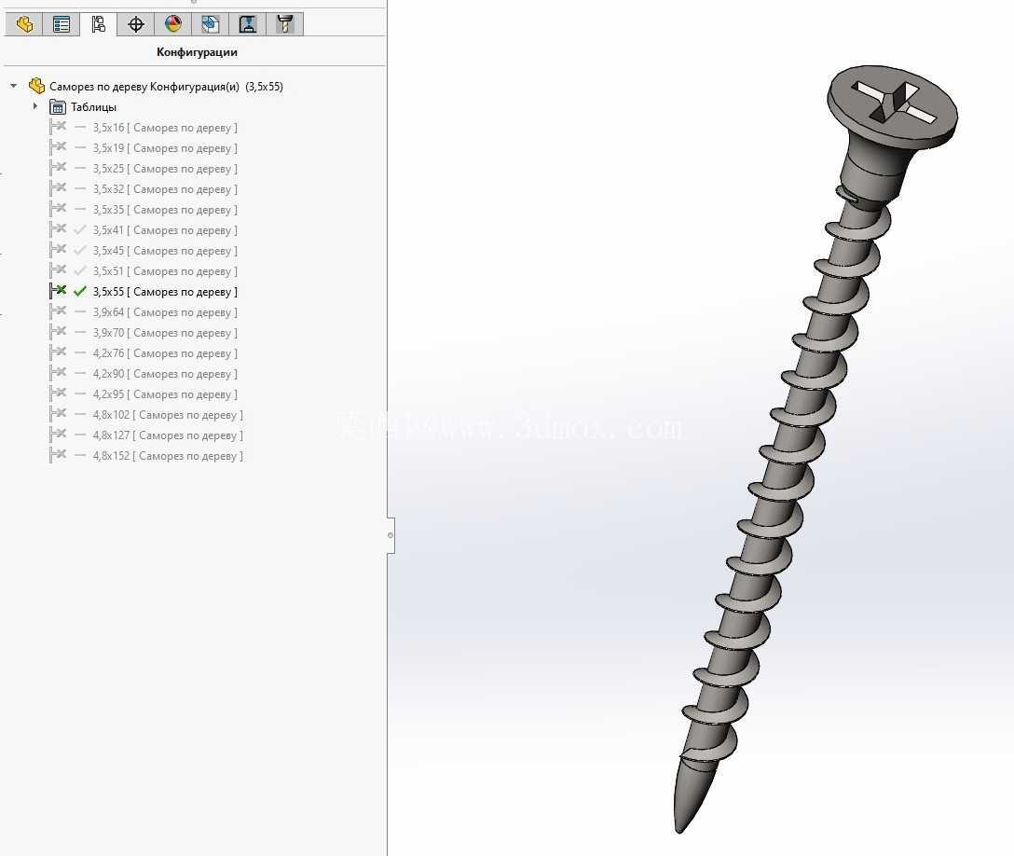Select configuration 3,5x25 [ Саморез по дереву ]
Viewport: 1014px width, 856px height.
coord(165,169)
